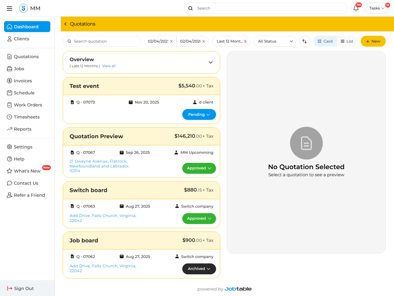This screenshot has width=394, height=296.
Task: Switch to List view
Action: [x=347, y=41]
